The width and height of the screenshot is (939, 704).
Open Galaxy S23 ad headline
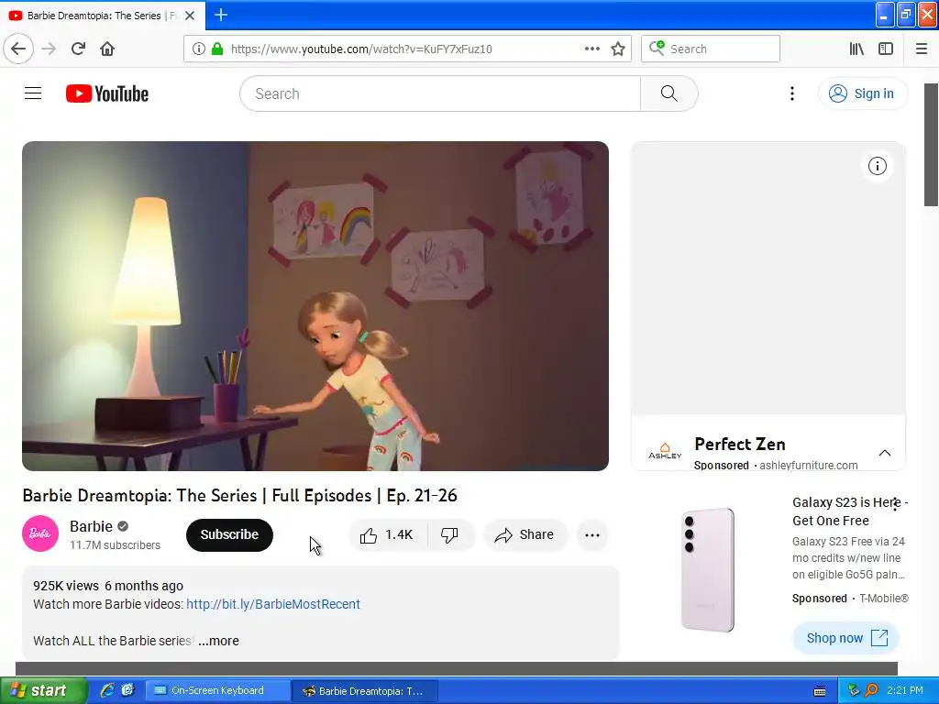[850, 511]
